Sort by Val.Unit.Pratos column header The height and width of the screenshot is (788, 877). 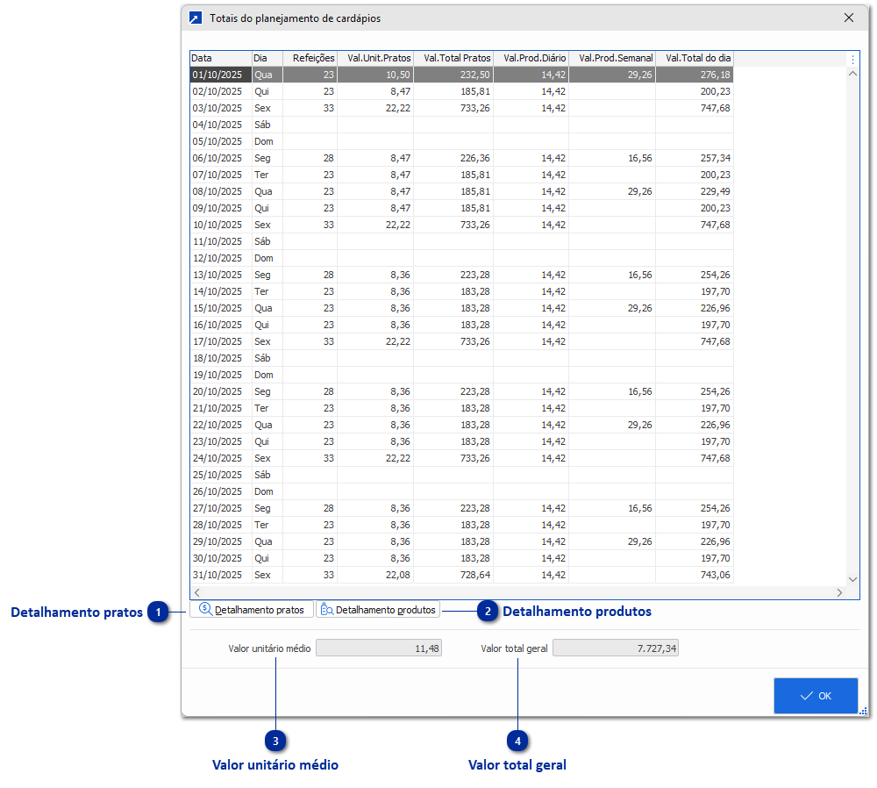coord(375,58)
